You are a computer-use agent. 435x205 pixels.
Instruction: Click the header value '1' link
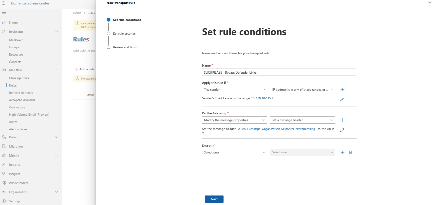204,133
